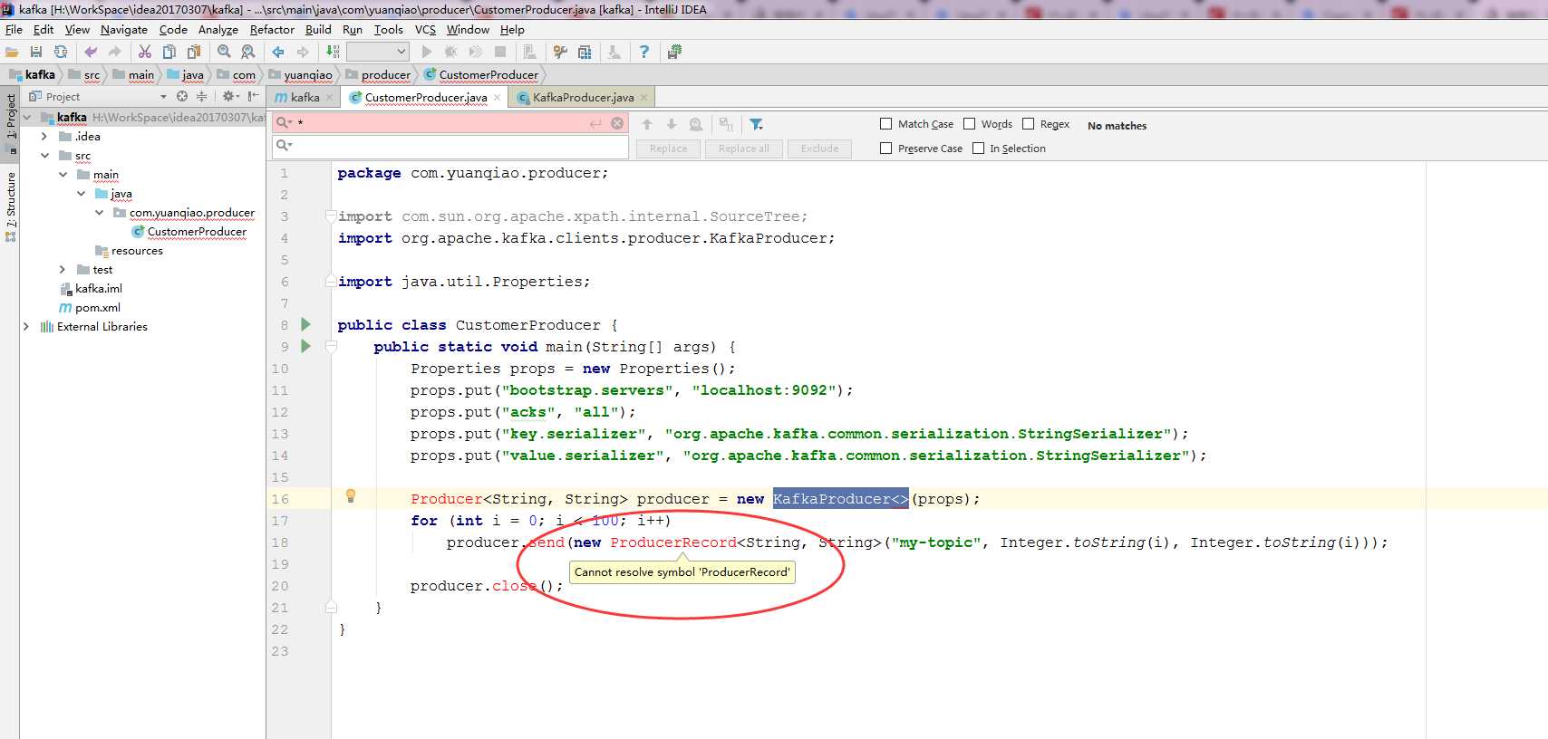Click the Navigate Forward arrow
Image resolution: width=1548 pixels, height=739 pixels.
pyautogui.click(x=303, y=53)
